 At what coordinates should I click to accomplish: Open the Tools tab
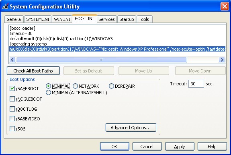[144, 19]
